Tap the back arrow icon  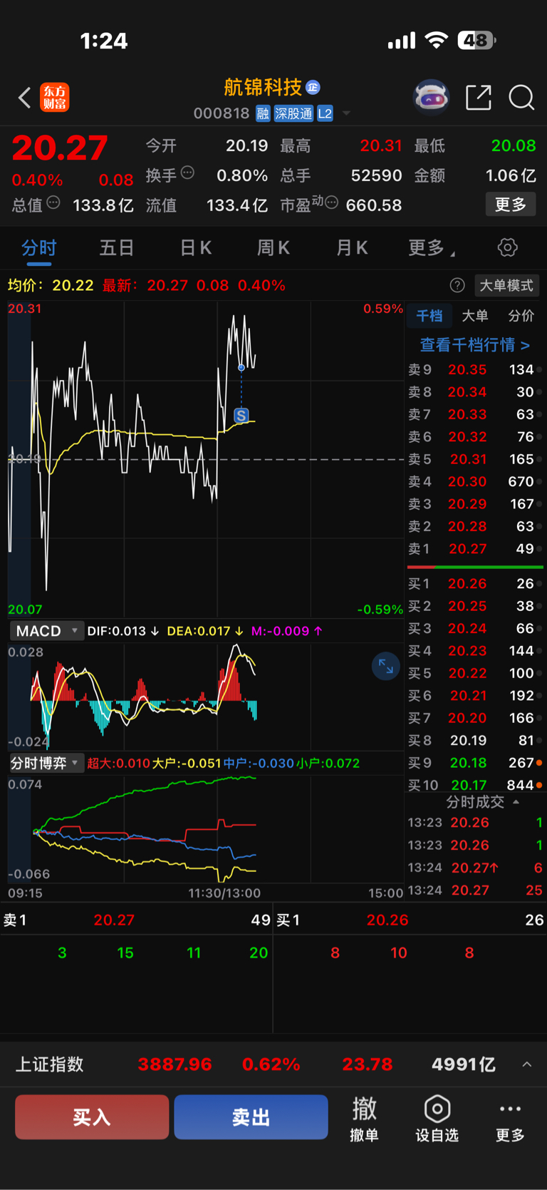[x=25, y=98]
